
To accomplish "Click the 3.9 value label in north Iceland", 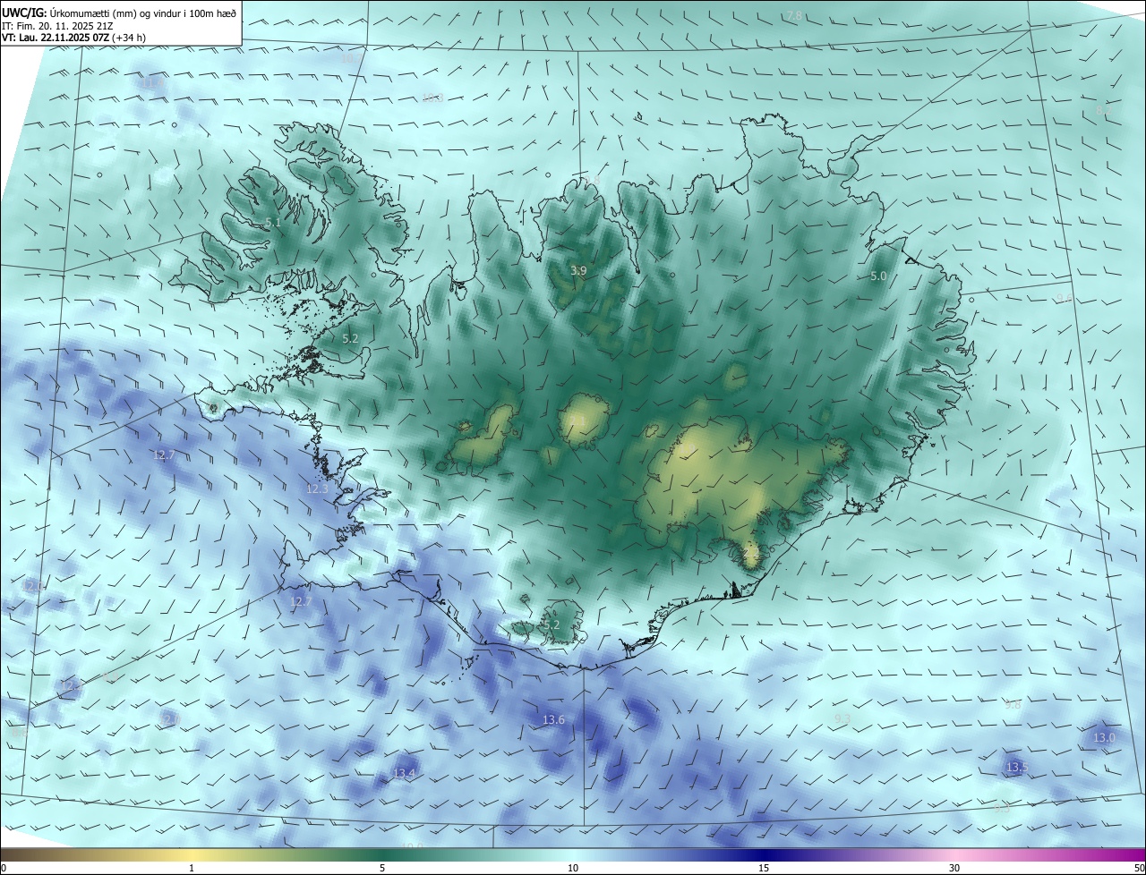I will (578, 270).
